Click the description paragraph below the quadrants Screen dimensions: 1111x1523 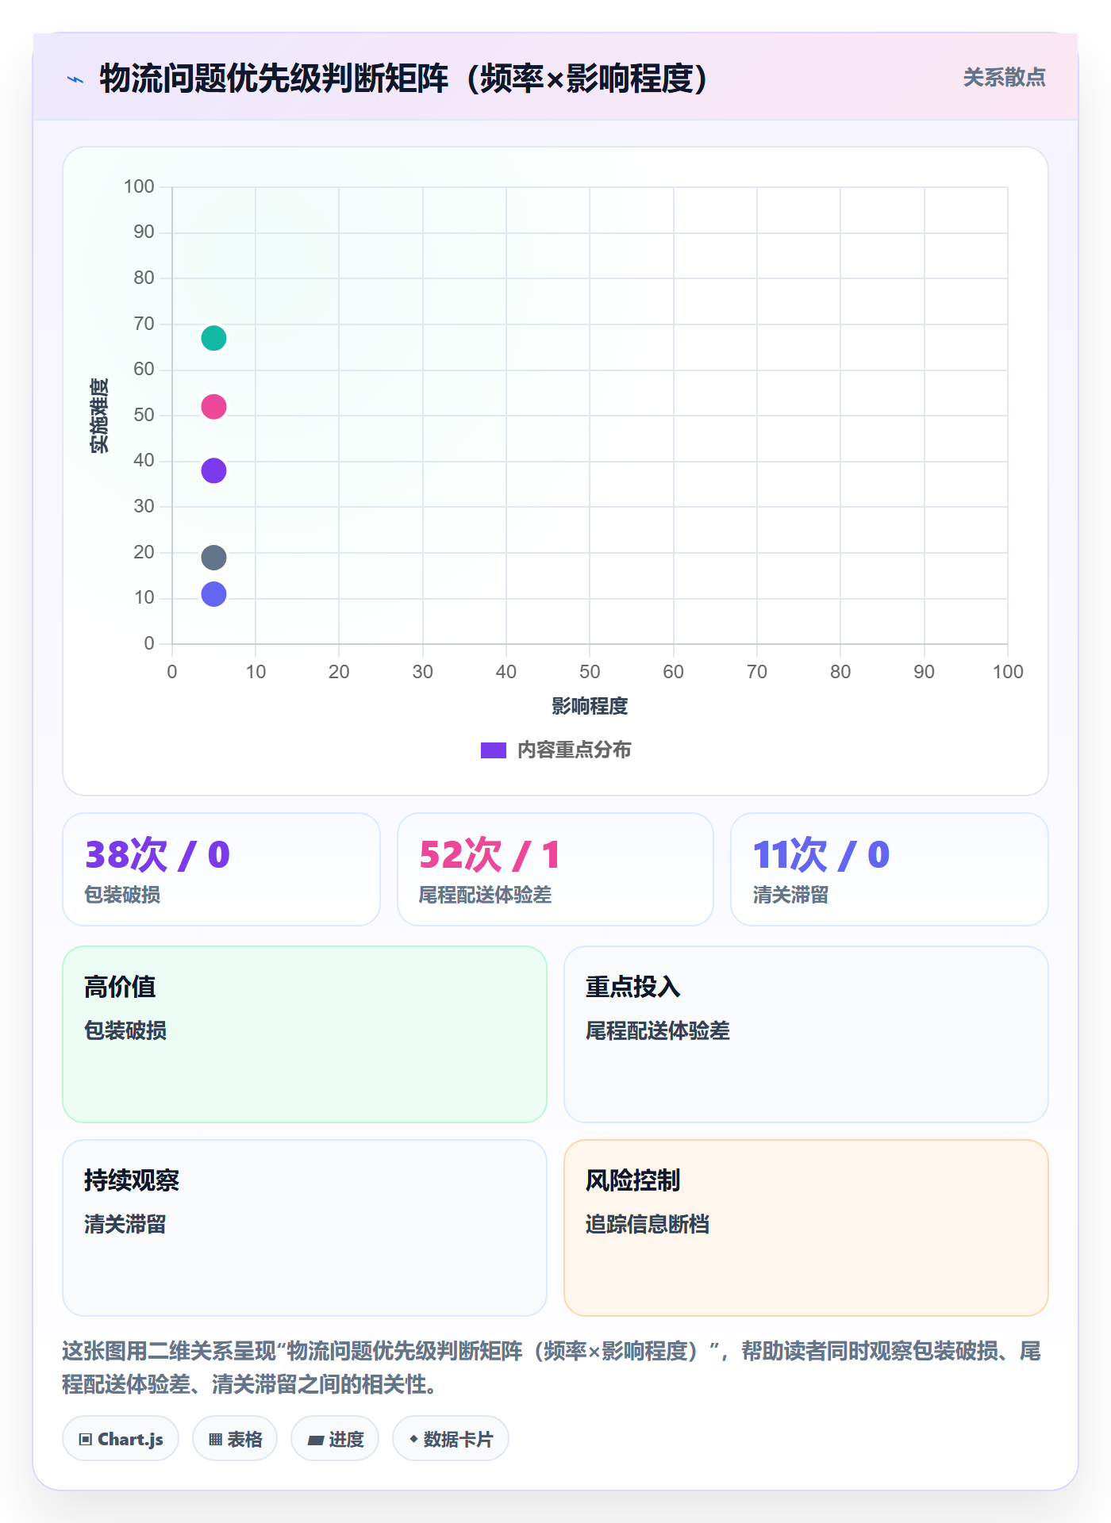[x=552, y=1368]
